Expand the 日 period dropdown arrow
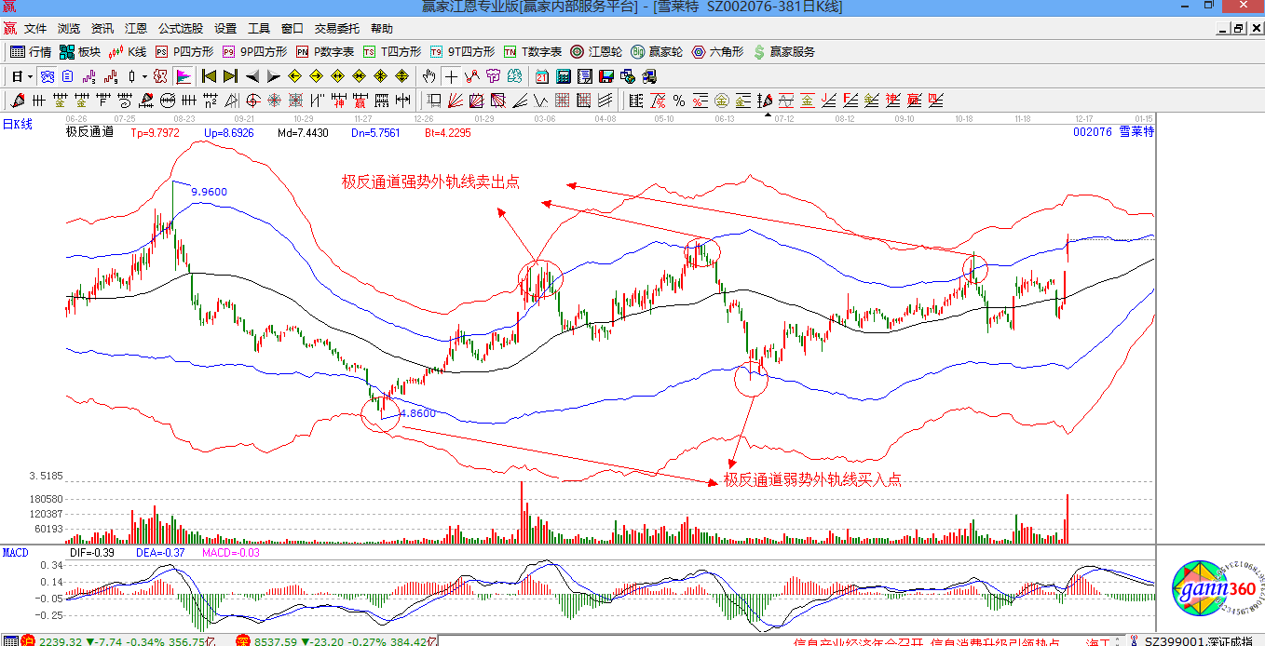This screenshot has width=1265, height=646. click(x=30, y=76)
